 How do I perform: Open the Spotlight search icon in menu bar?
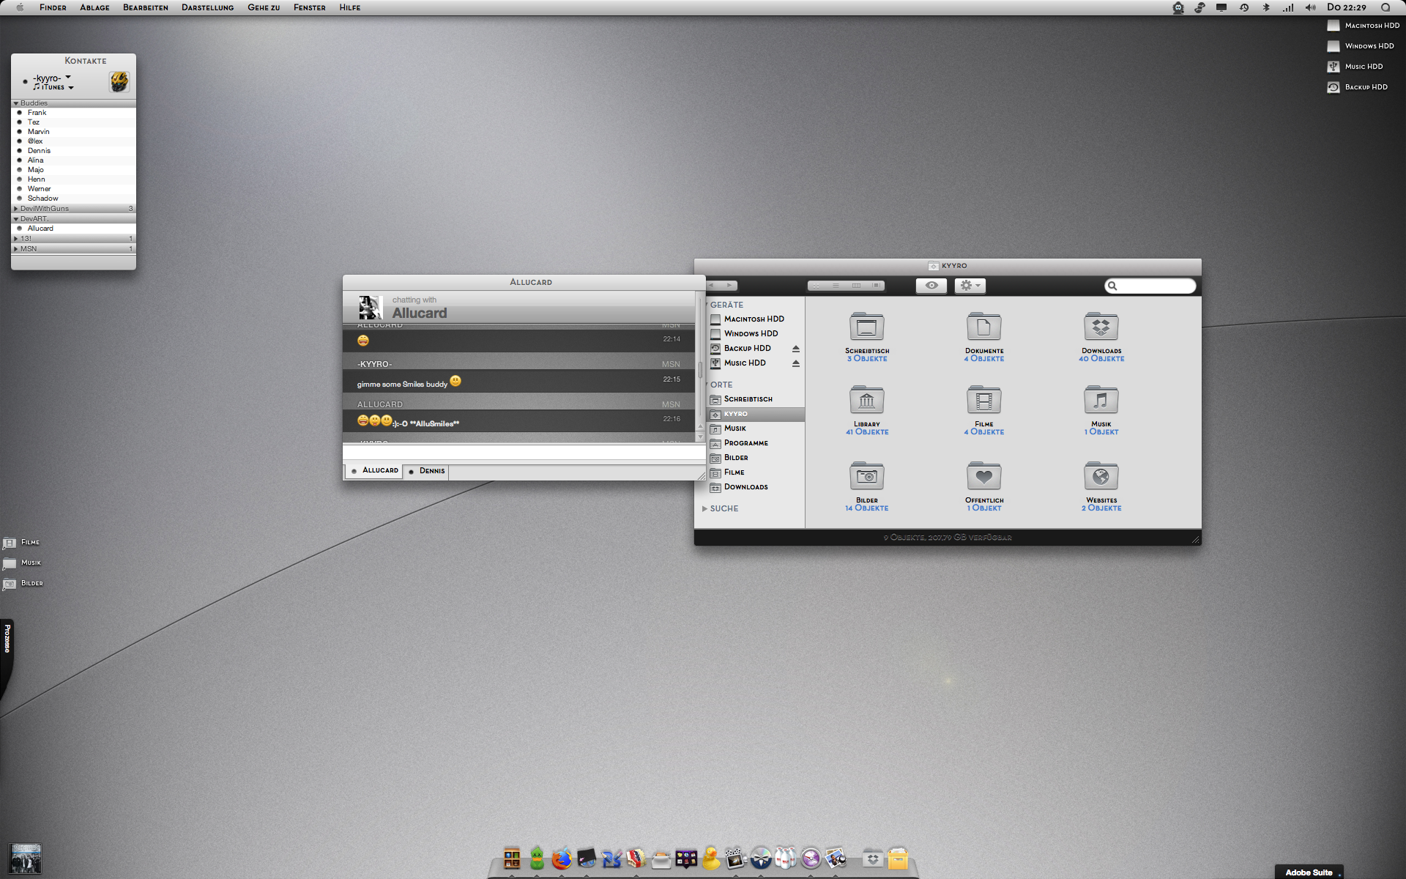[x=1385, y=7]
